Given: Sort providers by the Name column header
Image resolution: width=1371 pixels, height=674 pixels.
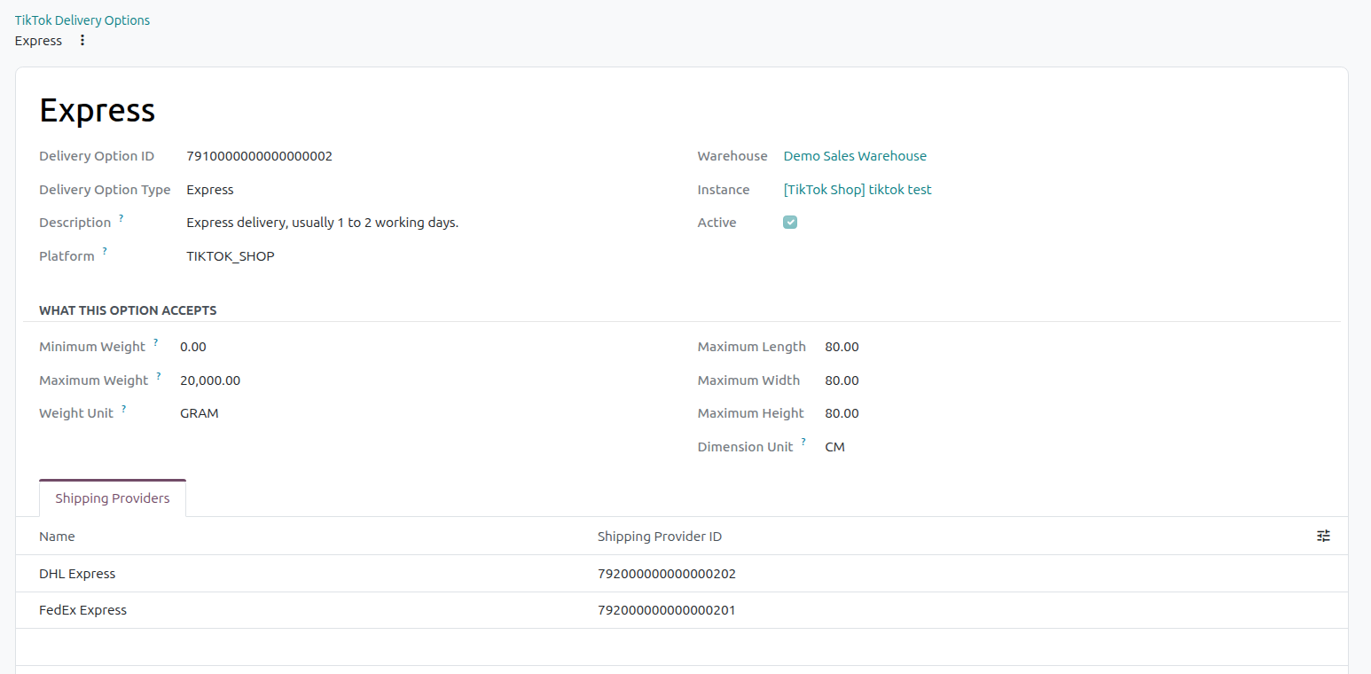Looking at the screenshot, I should pos(57,537).
